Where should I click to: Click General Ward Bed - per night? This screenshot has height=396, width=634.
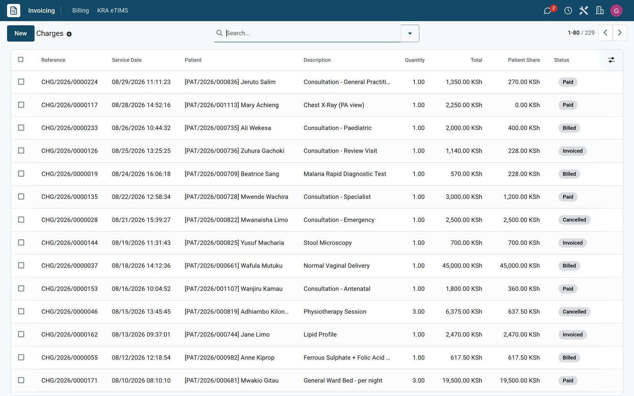coord(343,381)
